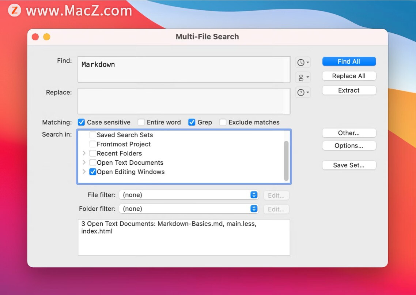416x295 pixels.
Task: Select the Open Text Documents label
Action: click(130, 163)
